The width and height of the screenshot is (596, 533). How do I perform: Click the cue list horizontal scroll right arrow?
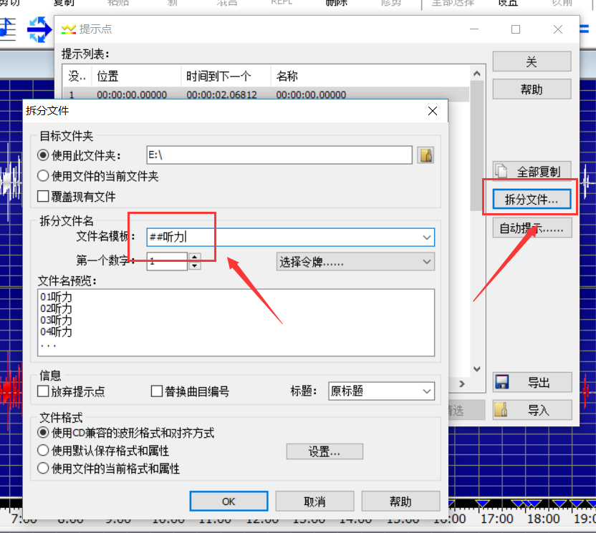pyautogui.click(x=462, y=383)
